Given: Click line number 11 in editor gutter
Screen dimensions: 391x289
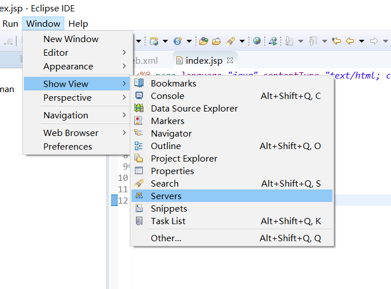Looking at the screenshot, I should [x=123, y=189].
